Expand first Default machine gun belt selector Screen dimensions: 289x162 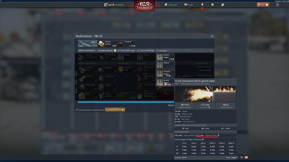(x=126, y=57)
